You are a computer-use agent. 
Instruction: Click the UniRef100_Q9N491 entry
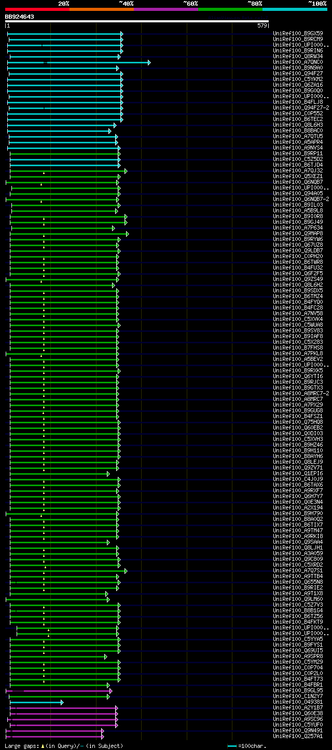(298, 730)
